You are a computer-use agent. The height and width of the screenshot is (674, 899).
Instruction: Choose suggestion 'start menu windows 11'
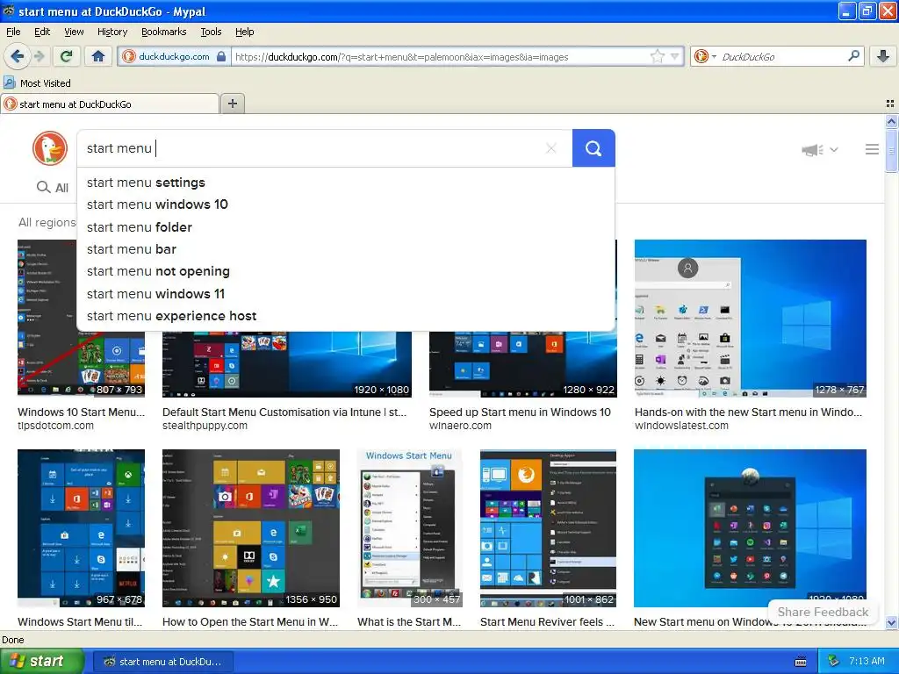pyautogui.click(x=346, y=293)
